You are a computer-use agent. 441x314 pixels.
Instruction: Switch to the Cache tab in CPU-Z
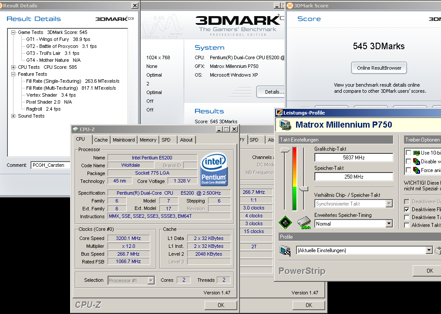click(x=101, y=140)
